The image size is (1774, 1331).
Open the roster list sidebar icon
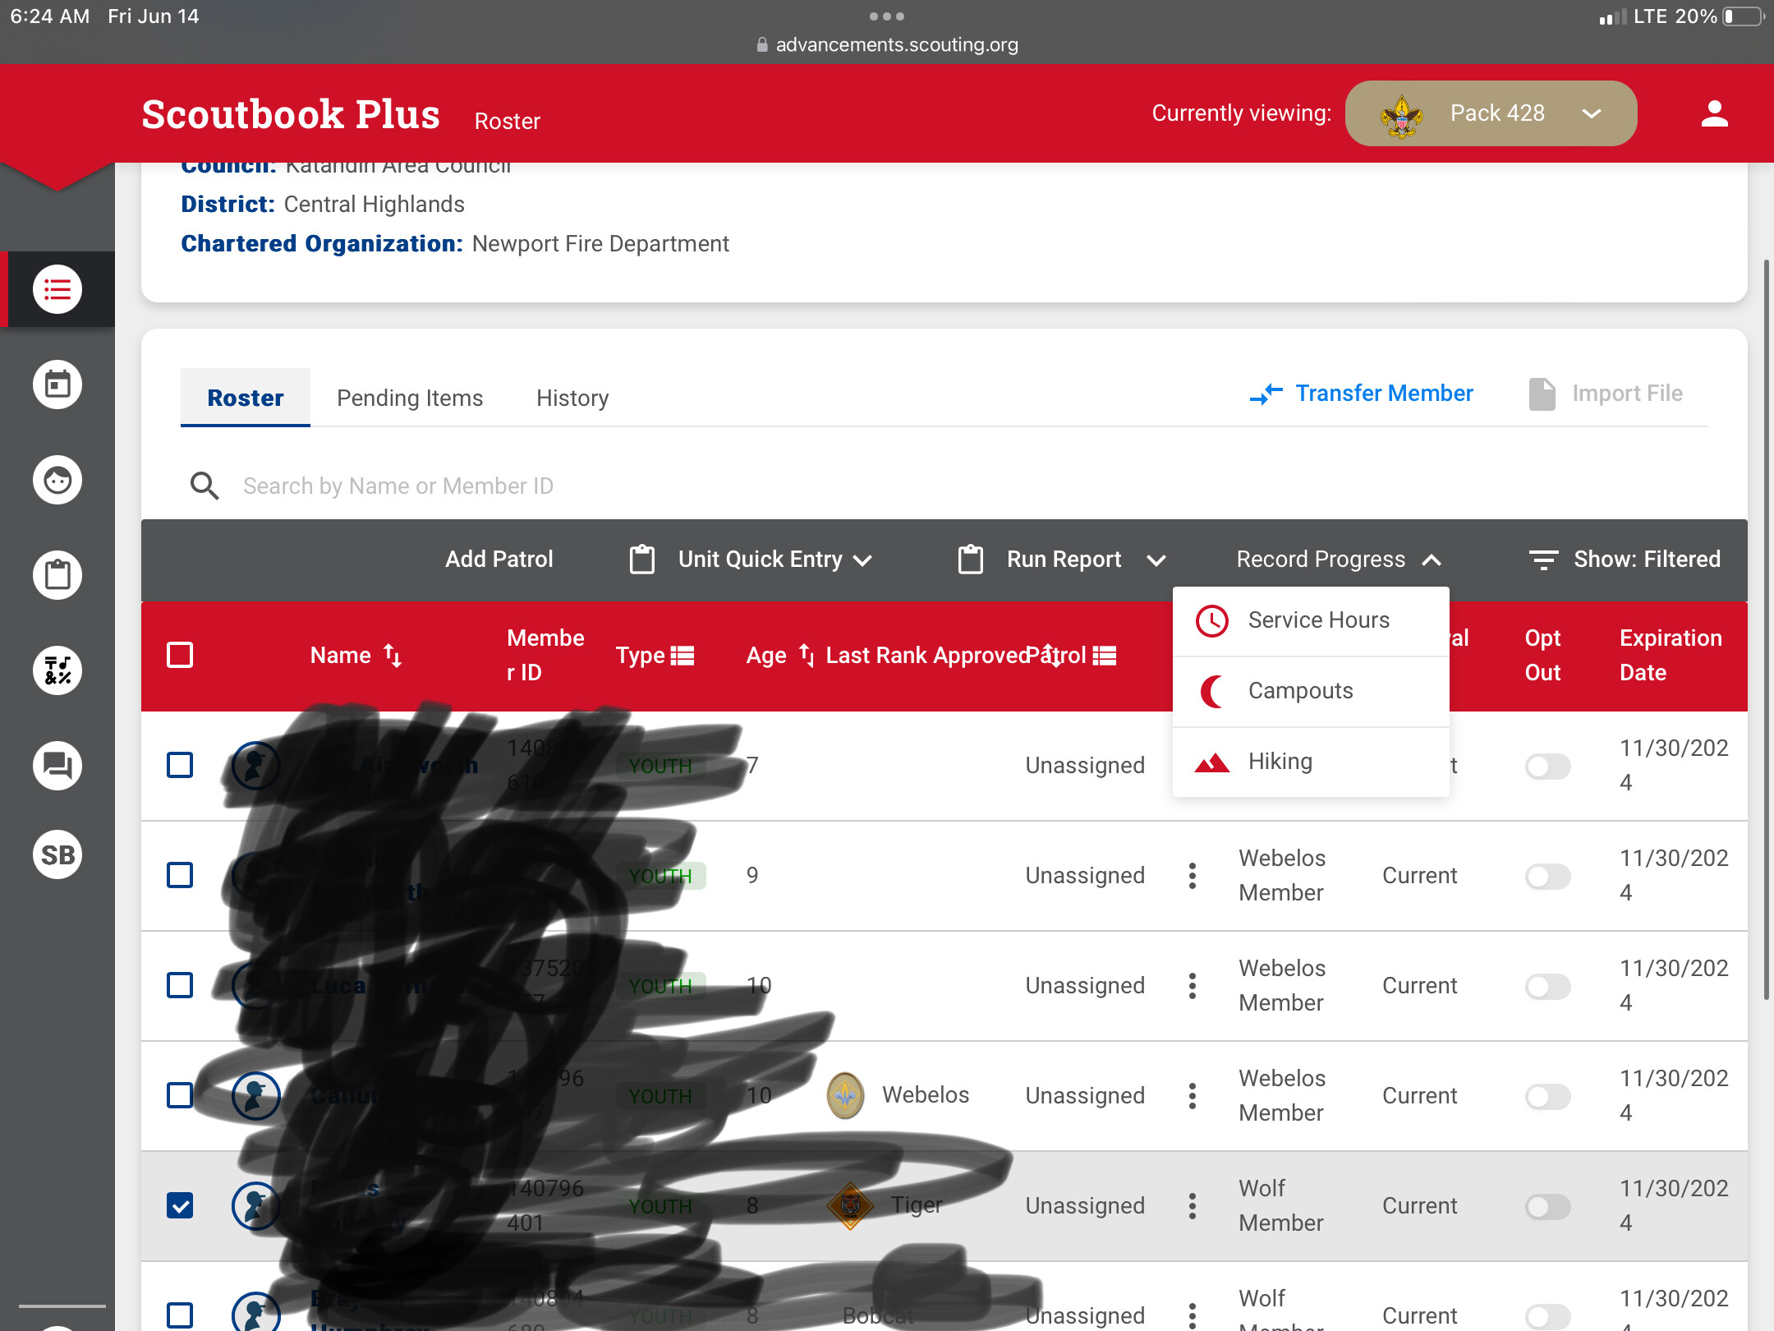57,289
